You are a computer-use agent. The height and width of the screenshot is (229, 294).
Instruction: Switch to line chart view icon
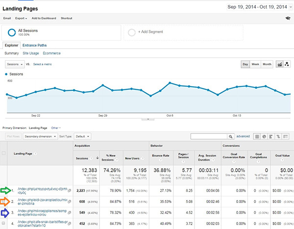[279, 64]
